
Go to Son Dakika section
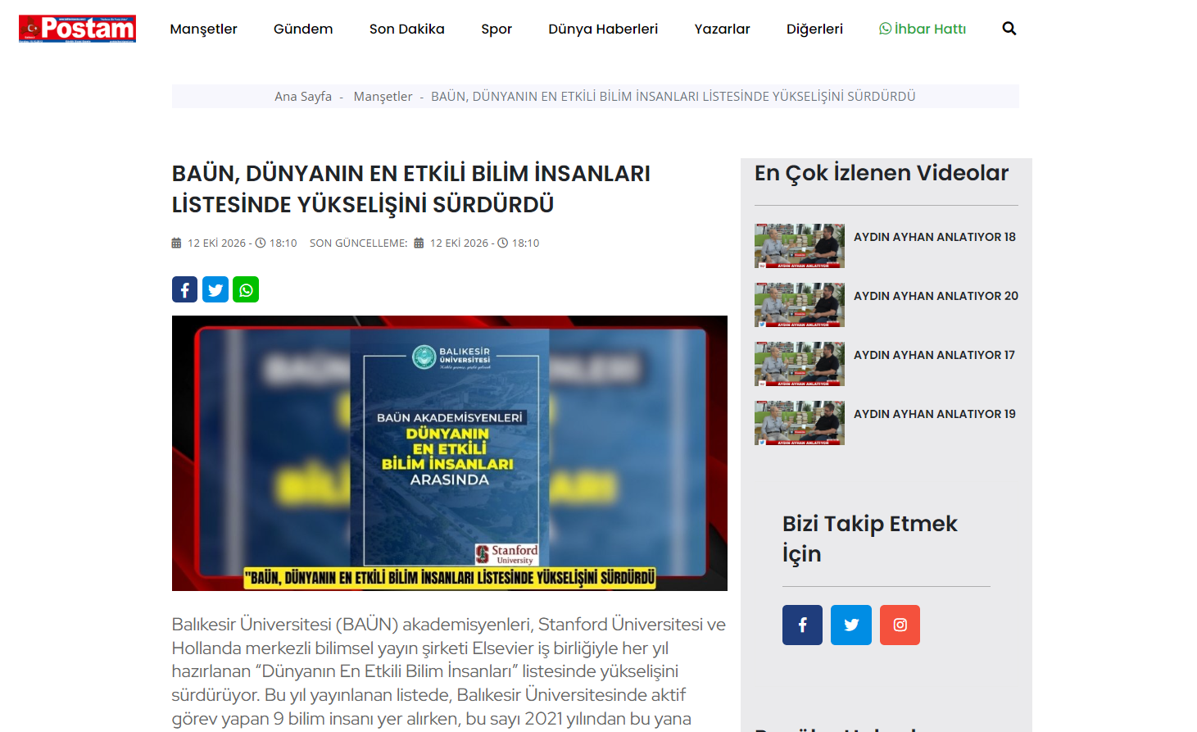(x=407, y=29)
